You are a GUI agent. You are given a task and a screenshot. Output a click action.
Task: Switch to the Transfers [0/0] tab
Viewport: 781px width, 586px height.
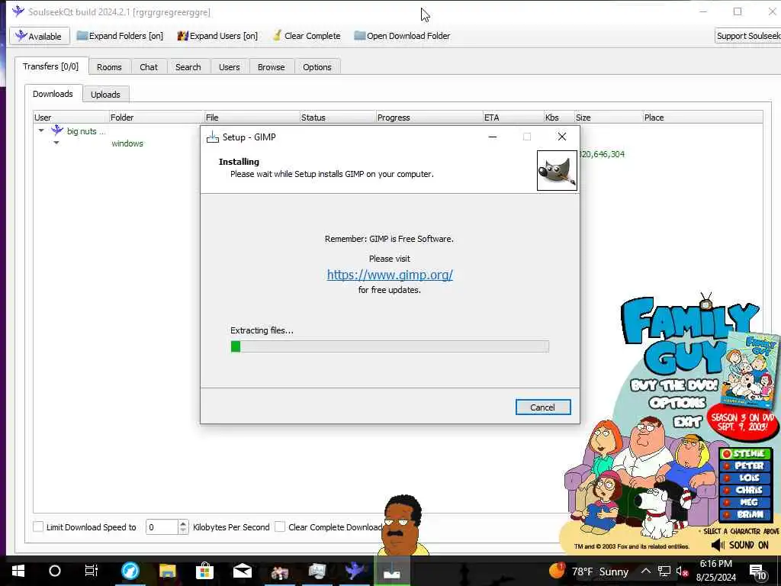tap(51, 66)
